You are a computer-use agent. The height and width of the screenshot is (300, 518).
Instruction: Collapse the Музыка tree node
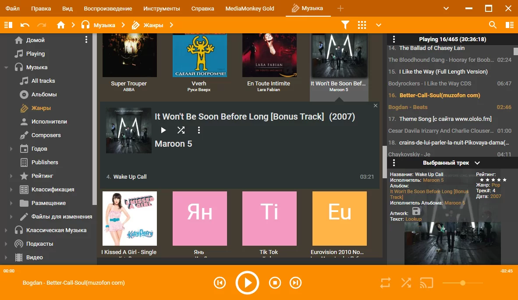6,67
